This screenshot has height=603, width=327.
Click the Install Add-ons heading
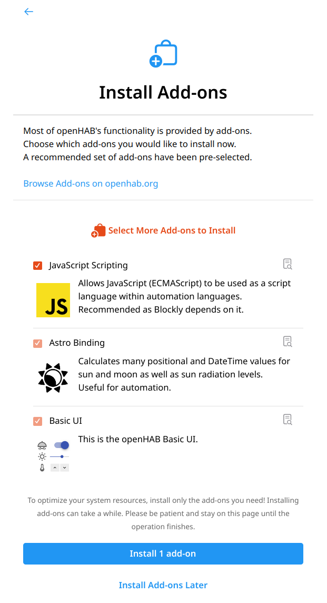click(x=163, y=92)
